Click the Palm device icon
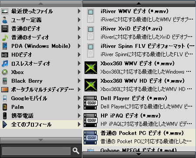The image size is (196, 158). 5,107
